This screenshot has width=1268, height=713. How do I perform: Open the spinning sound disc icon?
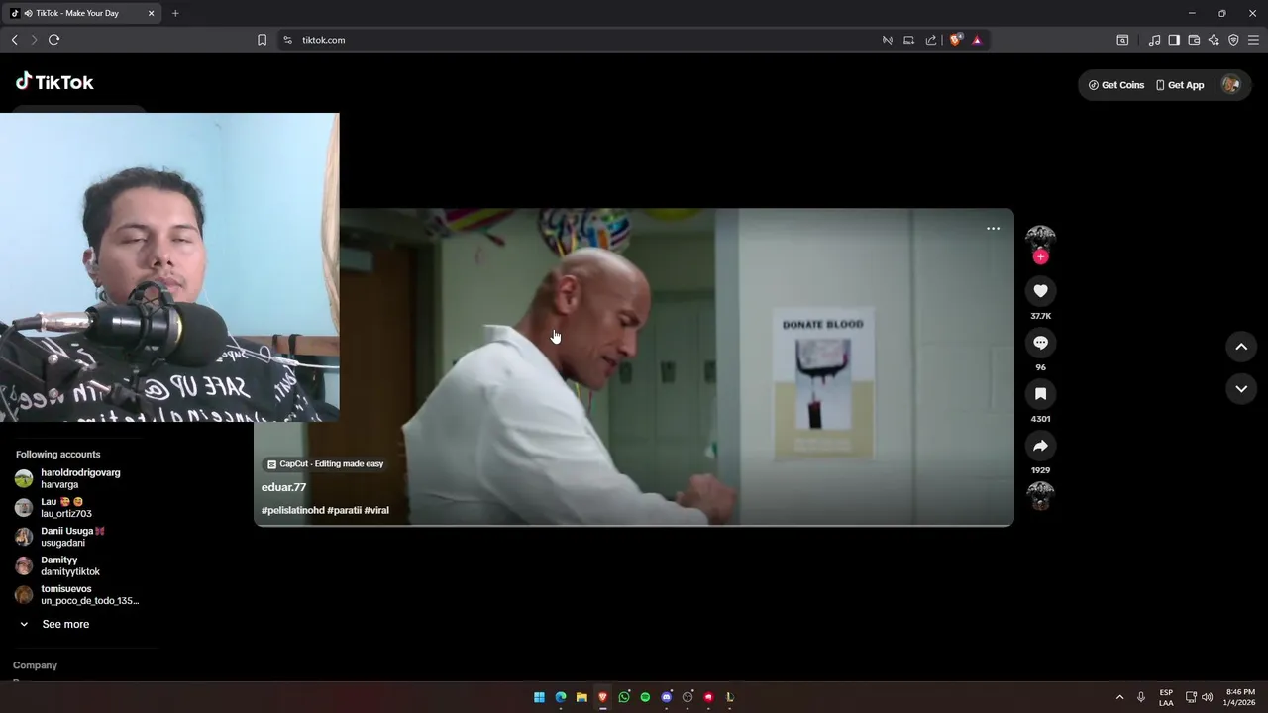[1040, 496]
